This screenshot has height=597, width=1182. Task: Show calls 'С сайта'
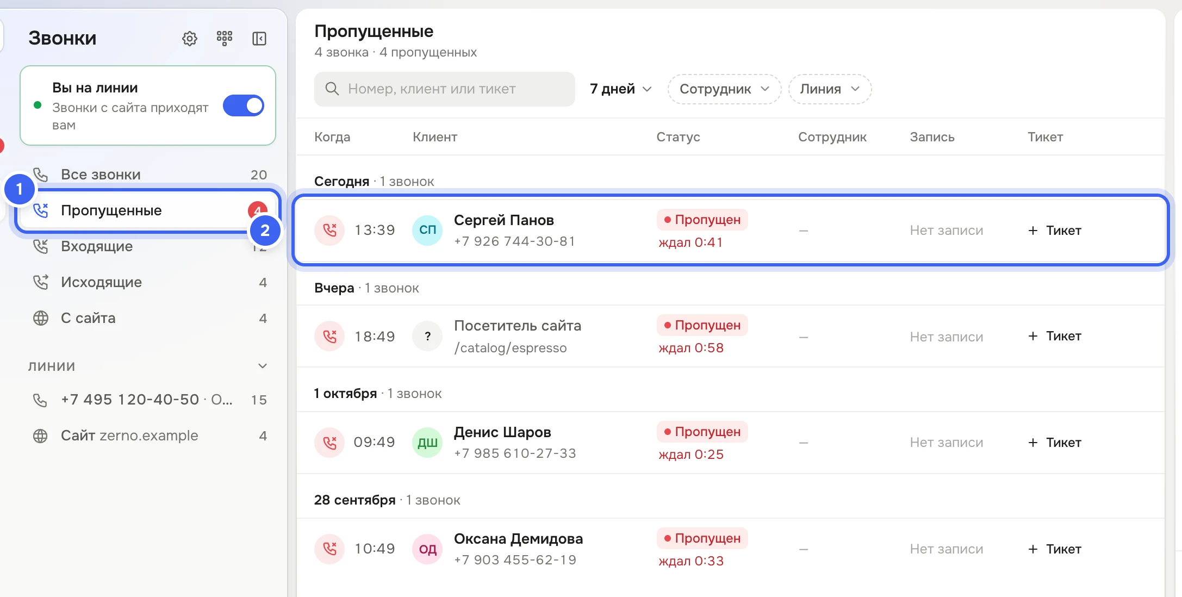(148, 318)
